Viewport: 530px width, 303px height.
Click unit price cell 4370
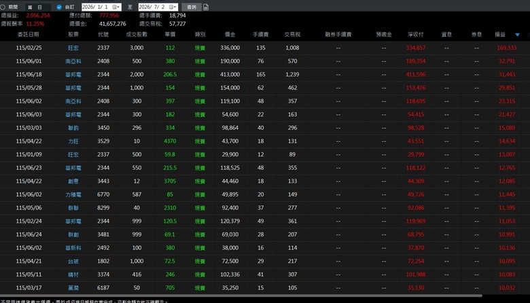click(x=170, y=141)
